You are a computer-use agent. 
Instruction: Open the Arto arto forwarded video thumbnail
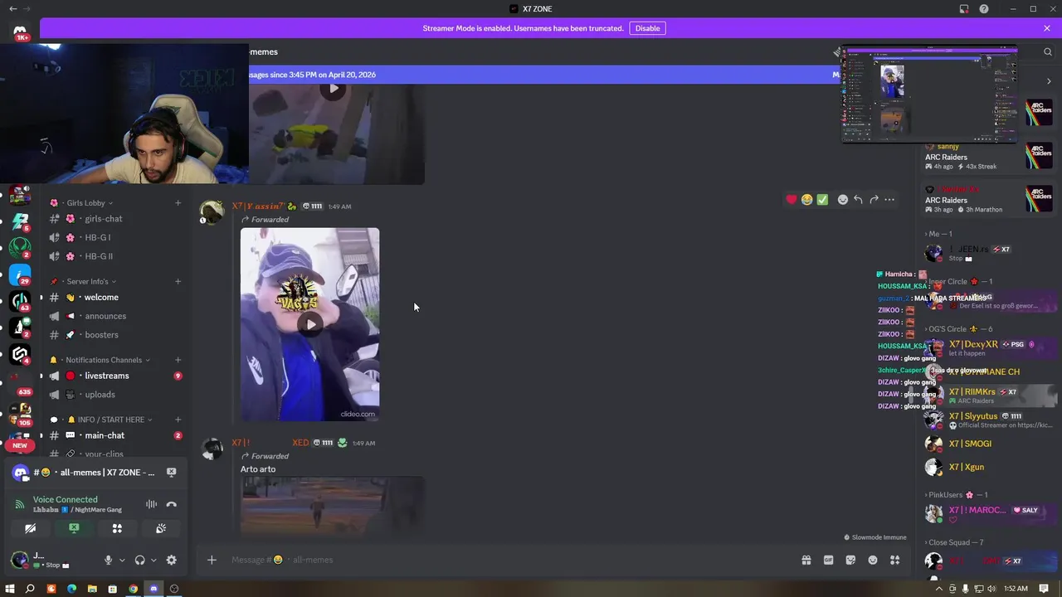coord(333,506)
